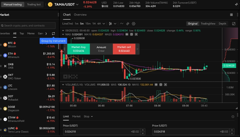240x137 pixels.
Task: Decrease the buy Price stepper down
Action: pos(143,133)
